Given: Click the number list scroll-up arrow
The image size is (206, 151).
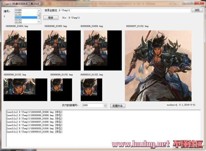Looking at the screenshot, I should coord(39,10).
